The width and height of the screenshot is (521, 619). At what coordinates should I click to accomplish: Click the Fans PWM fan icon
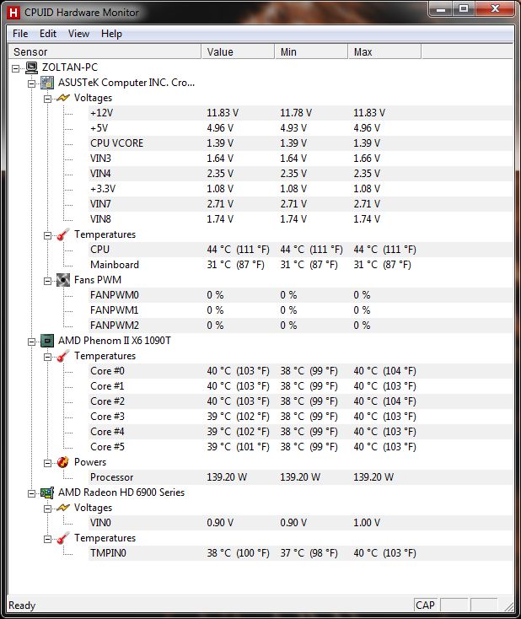pyautogui.click(x=63, y=280)
